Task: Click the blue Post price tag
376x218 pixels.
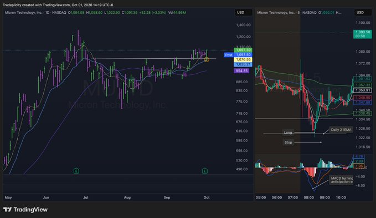Action: [x=229, y=55]
